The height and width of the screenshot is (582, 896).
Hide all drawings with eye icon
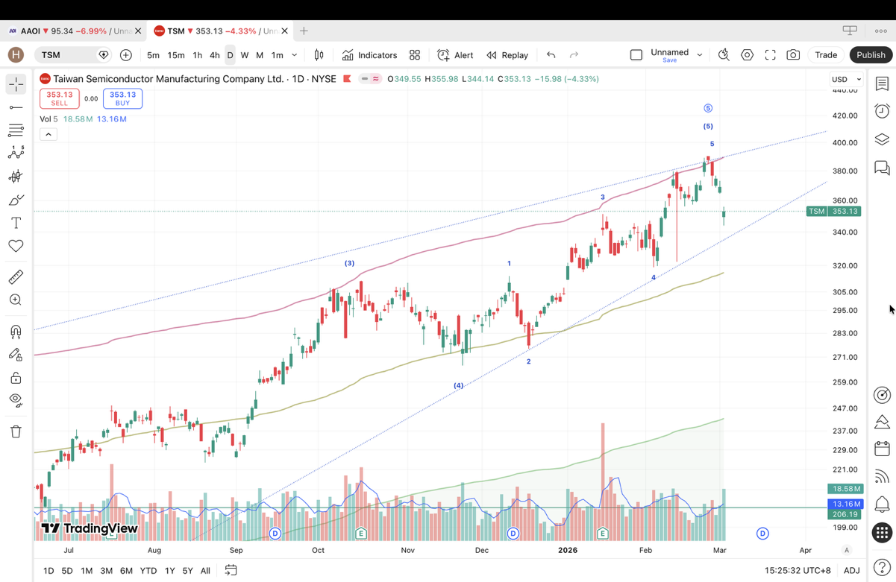point(16,400)
